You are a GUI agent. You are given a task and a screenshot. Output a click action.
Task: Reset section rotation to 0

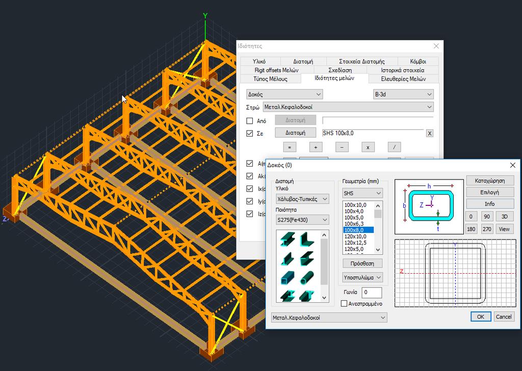(x=471, y=217)
